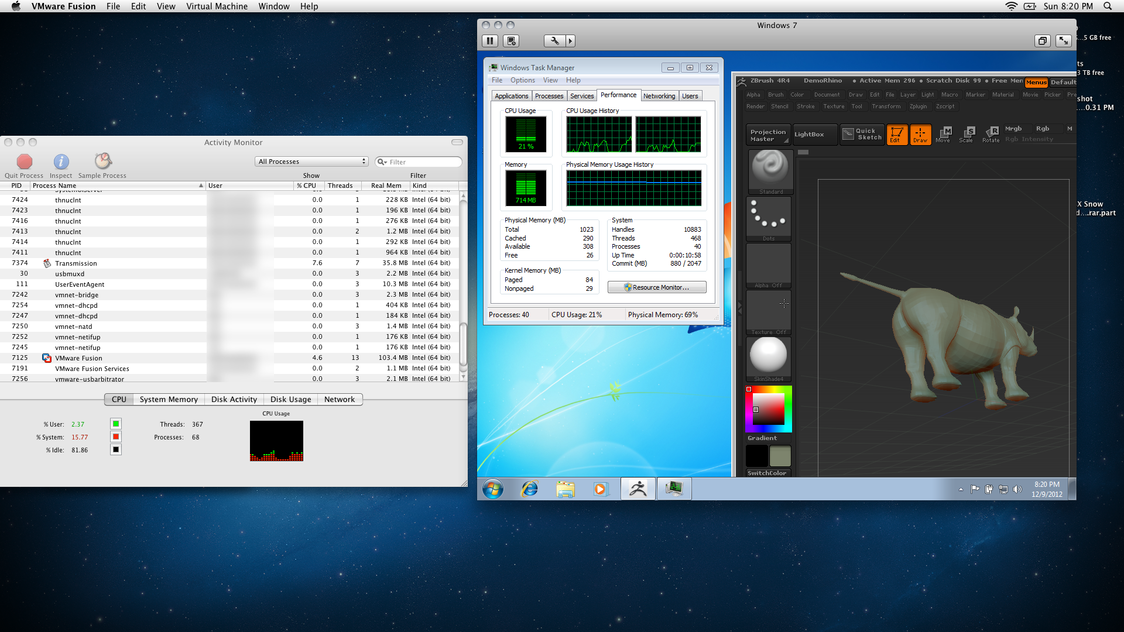Click the Resource Monitor button
This screenshot has width=1124, height=632.
pos(657,287)
